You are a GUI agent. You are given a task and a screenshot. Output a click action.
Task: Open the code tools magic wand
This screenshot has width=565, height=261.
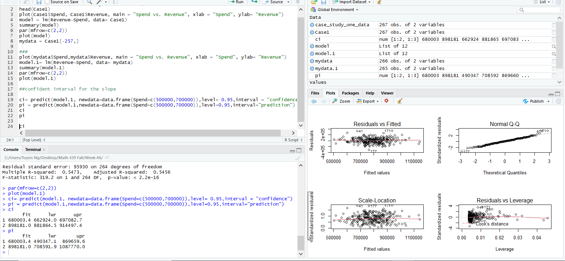click(100, 2)
